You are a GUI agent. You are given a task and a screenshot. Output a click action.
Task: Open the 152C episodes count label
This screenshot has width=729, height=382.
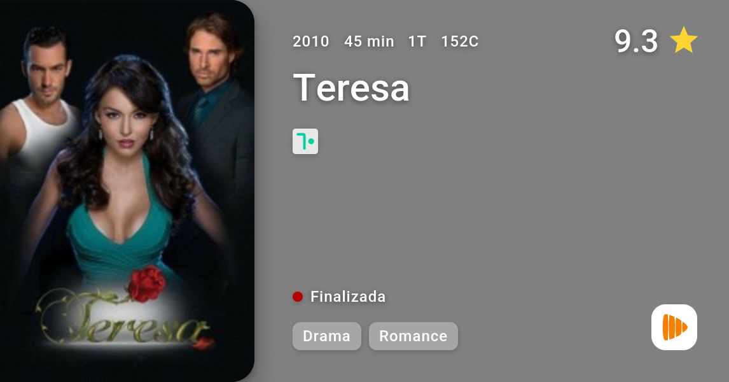point(460,41)
